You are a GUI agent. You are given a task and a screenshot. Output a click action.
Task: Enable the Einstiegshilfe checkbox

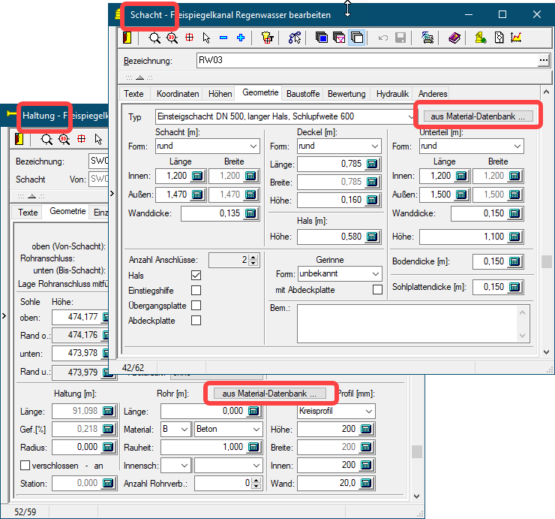196,291
